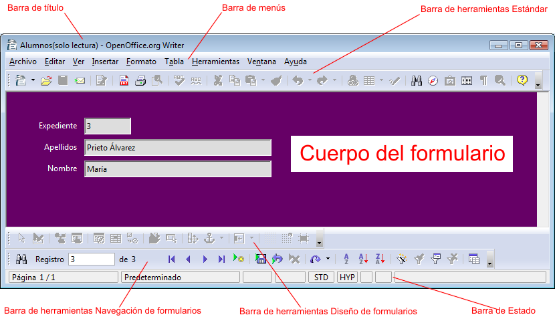Open Page Preview icon
Screen dimensions: 555x323
pyautogui.click(x=157, y=81)
